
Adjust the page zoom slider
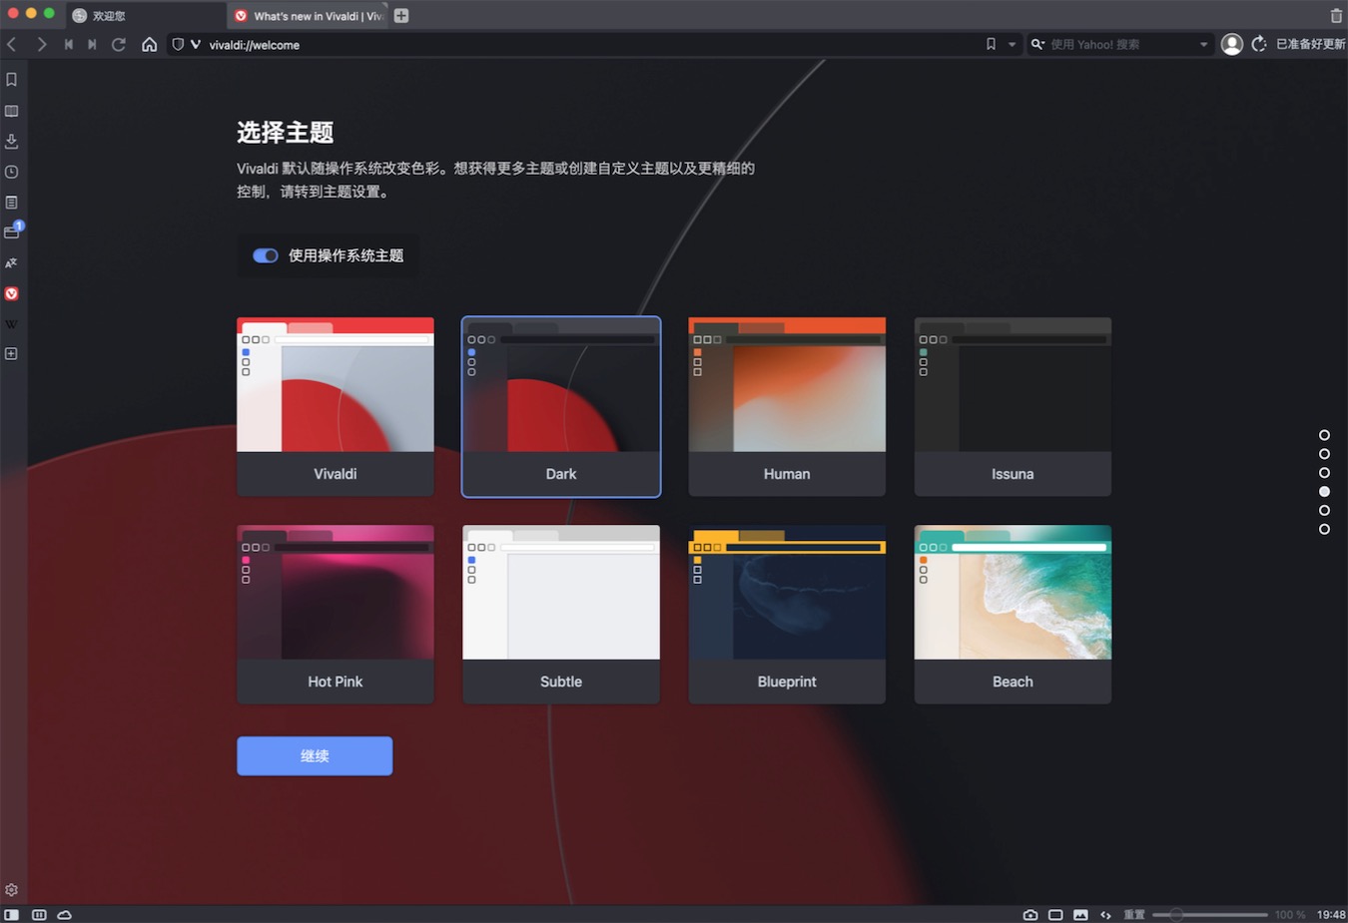[x=1210, y=914]
